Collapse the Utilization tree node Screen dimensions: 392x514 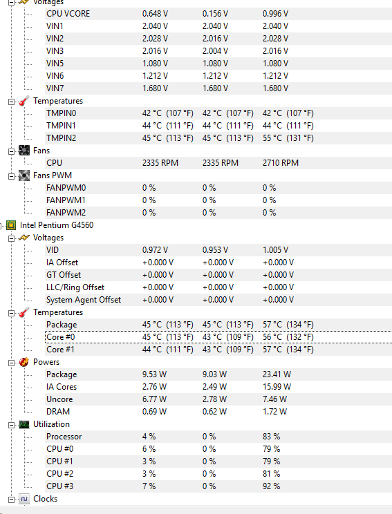[11, 425]
